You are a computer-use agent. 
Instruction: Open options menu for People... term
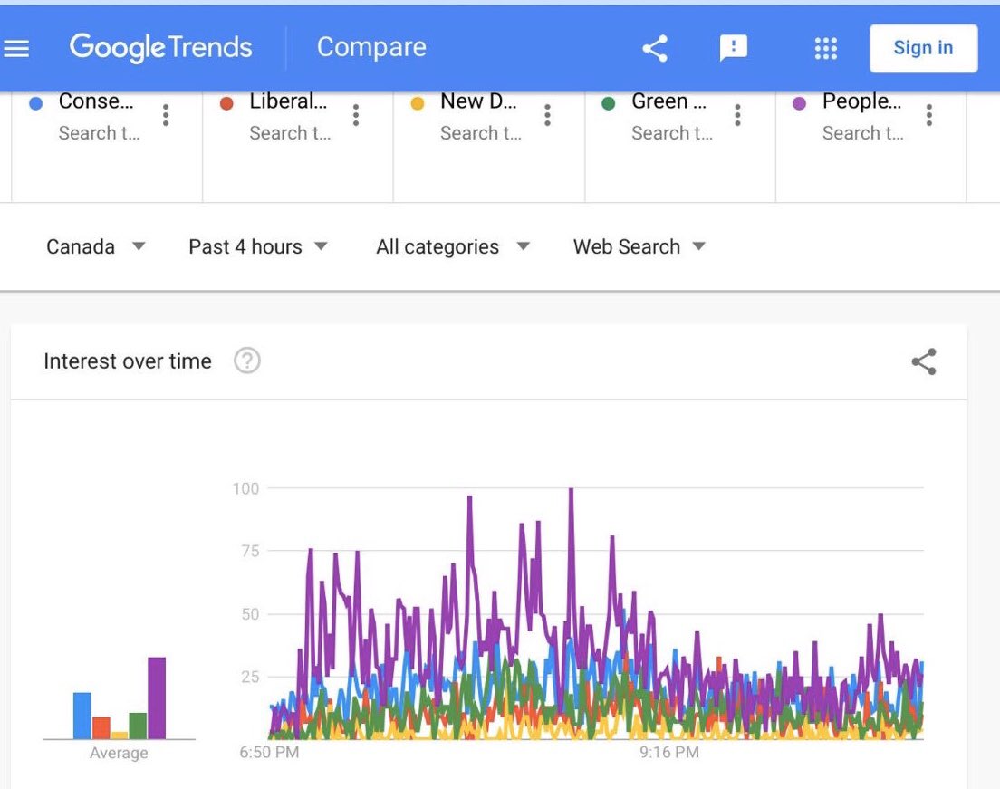tap(929, 115)
